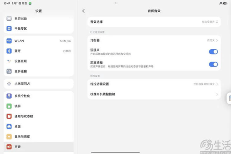Open 锁屏 lock screen icon

[x=9, y=106]
